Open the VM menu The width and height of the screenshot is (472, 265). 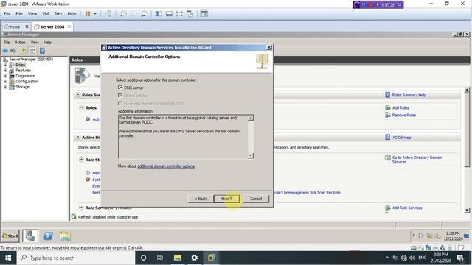click(46, 14)
